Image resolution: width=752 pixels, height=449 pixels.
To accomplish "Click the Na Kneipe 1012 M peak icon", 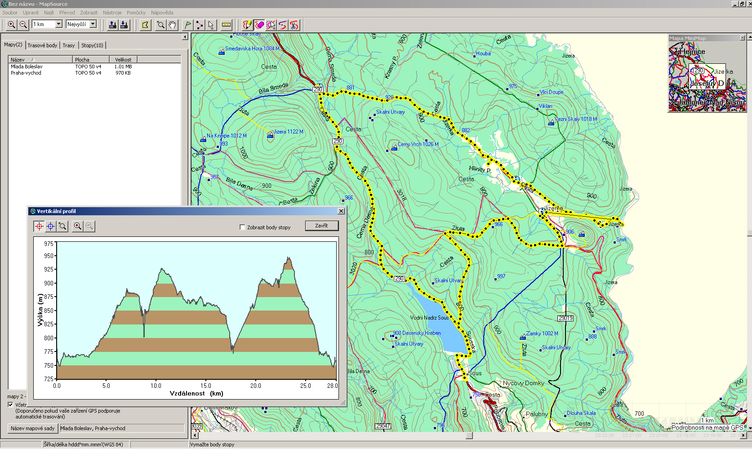I will [x=203, y=139].
